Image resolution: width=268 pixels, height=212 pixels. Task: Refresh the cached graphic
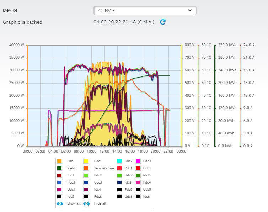pos(162,22)
